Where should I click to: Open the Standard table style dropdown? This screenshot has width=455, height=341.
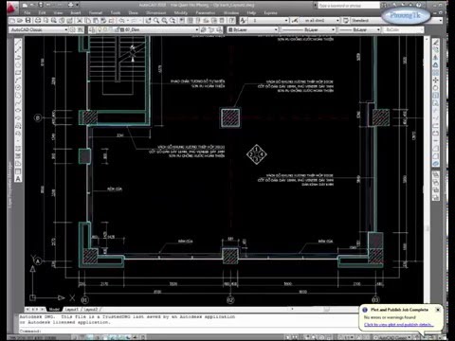[x=441, y=21]
